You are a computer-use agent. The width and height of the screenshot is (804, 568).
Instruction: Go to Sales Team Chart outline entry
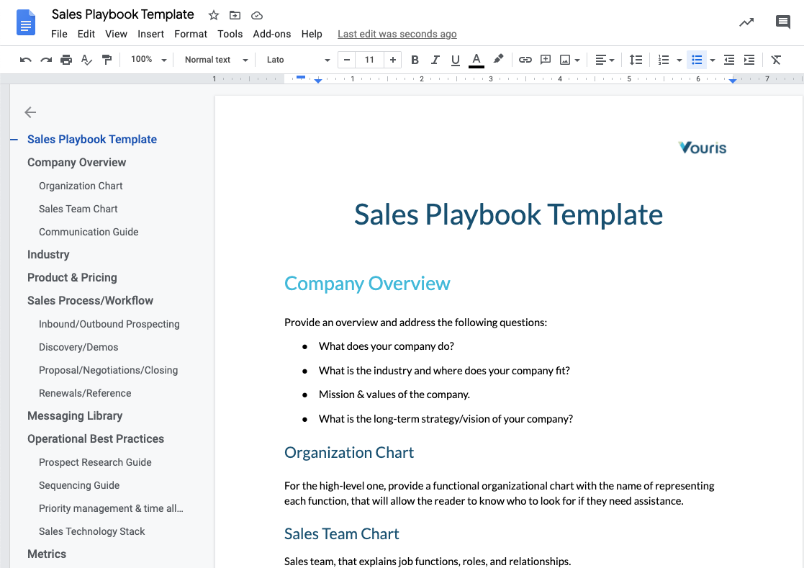pyautogui.click(x=78, y=209)
